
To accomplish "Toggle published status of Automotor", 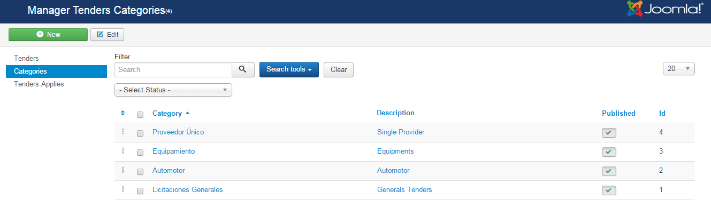I will [x=609, y=171].
